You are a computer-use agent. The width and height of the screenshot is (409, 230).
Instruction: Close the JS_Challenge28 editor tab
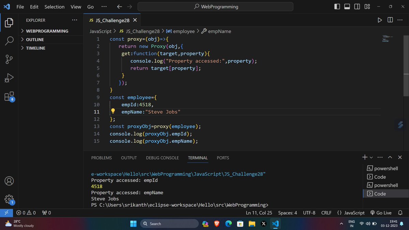(x=135, y=20)
